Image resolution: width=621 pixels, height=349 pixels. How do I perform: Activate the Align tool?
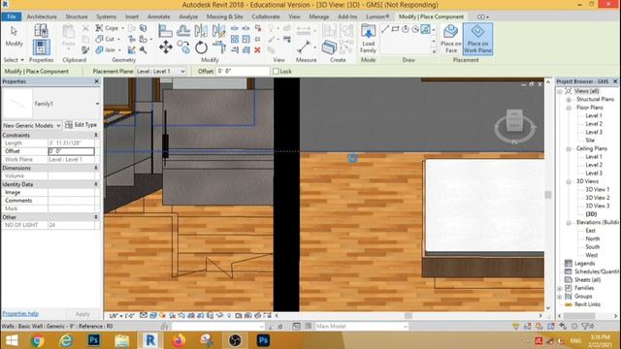coord(166,30)
